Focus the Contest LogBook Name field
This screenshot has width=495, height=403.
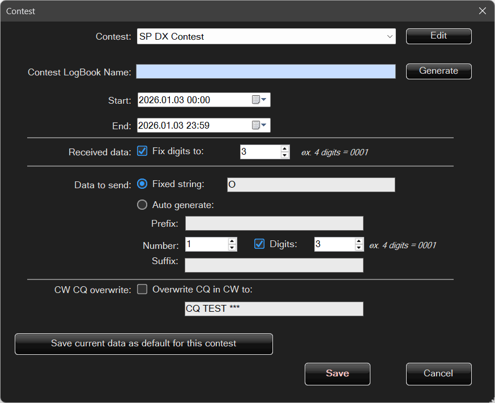266,71
